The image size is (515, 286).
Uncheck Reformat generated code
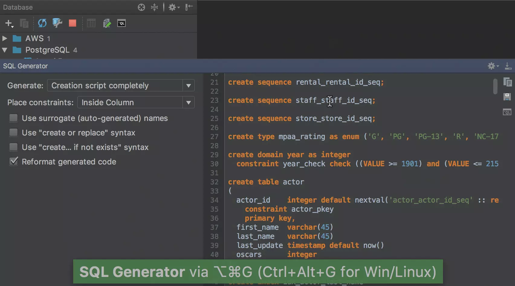14,161
